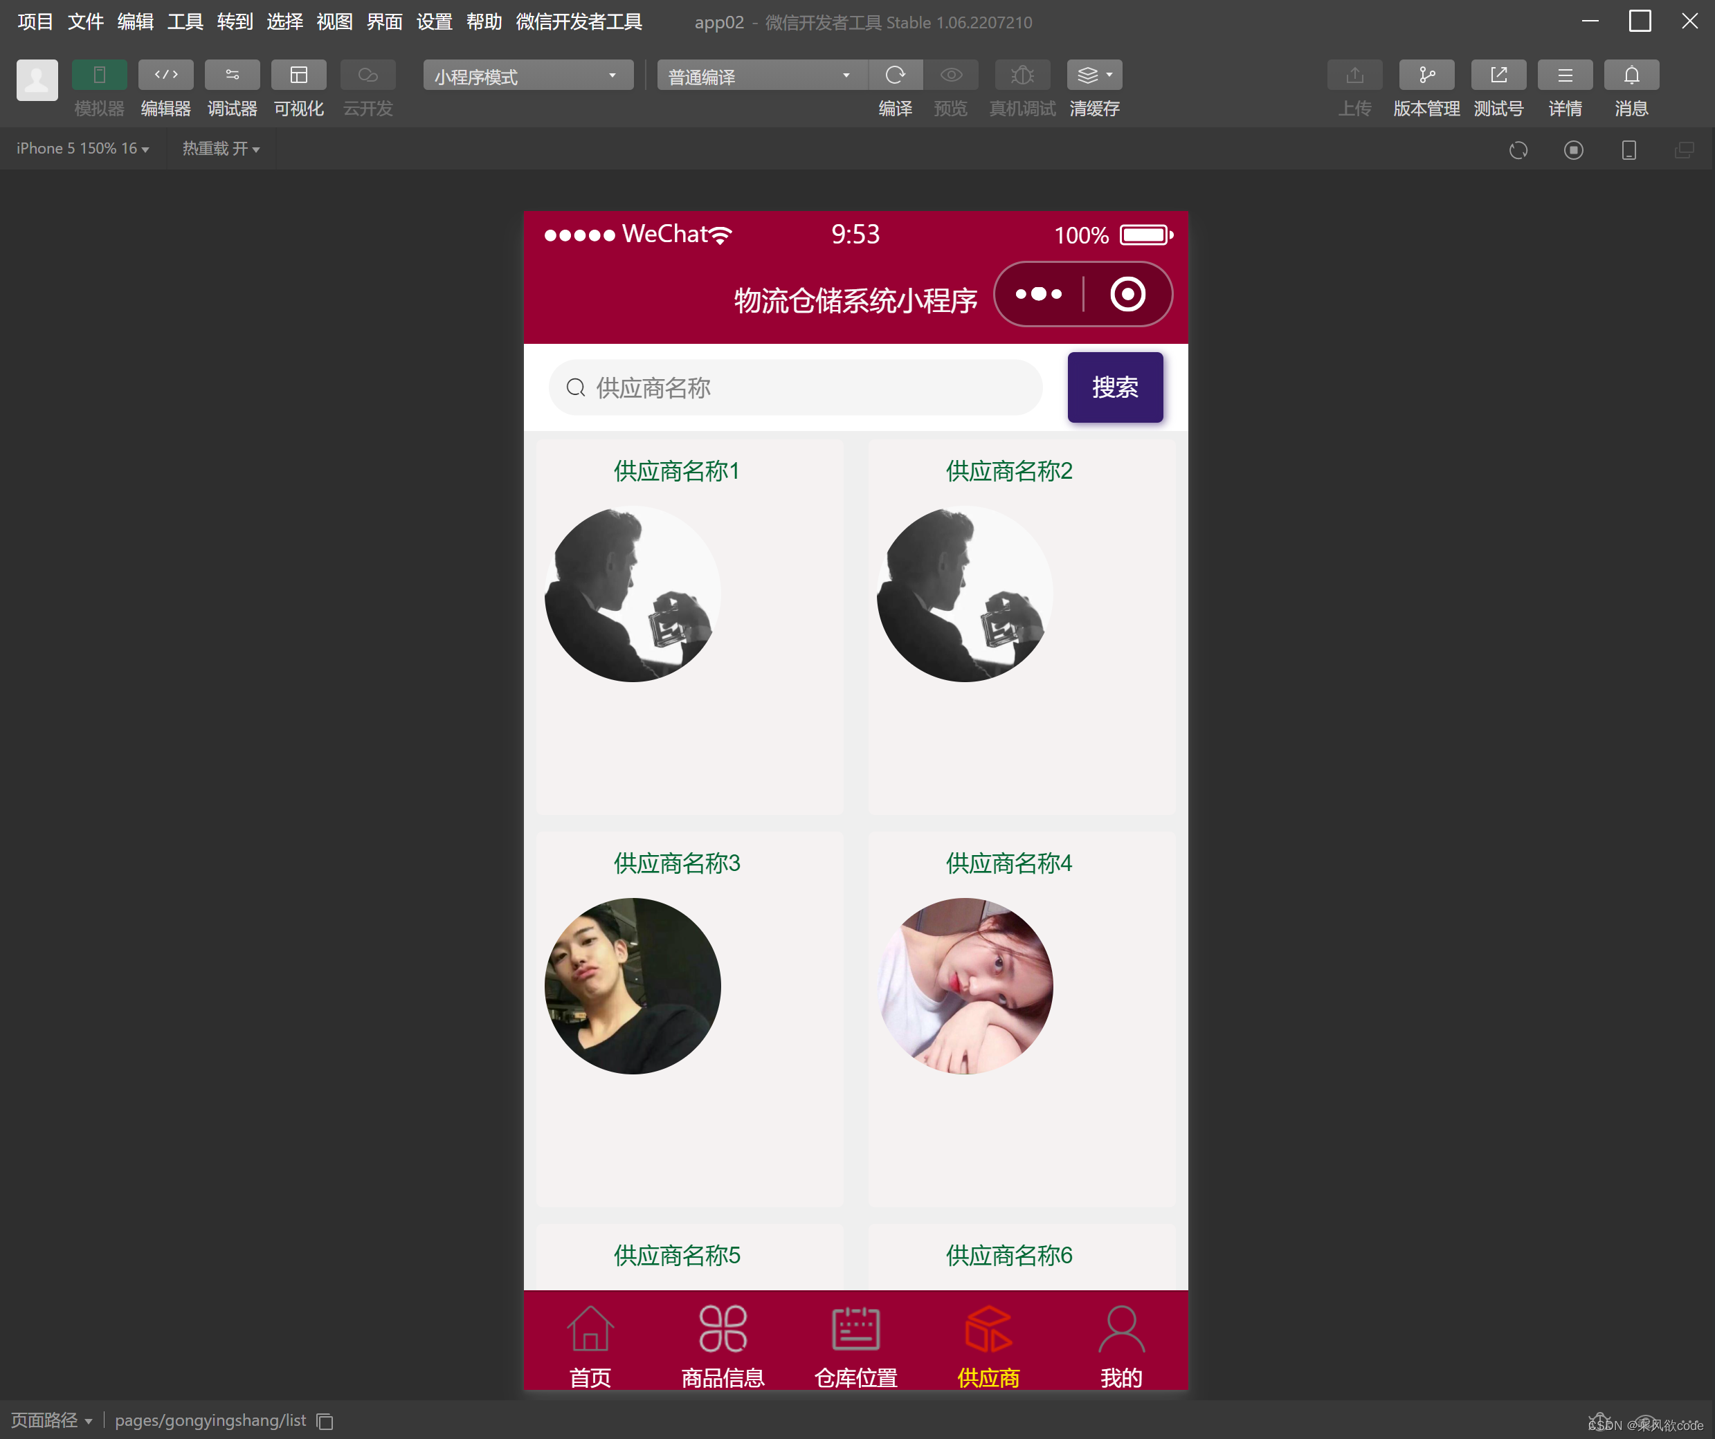Click the 编译 compile icon
This screenshot has width=1715, height=1439.
(x=895, y=74)
